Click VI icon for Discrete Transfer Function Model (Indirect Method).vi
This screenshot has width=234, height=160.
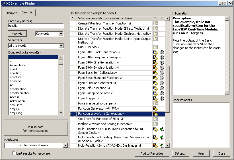point(155,34)
